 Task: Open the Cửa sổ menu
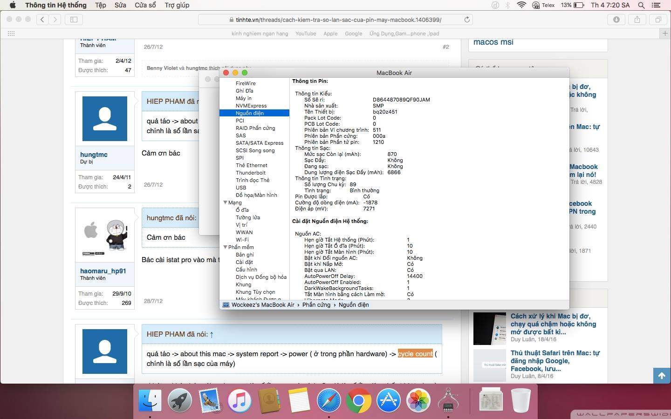click(x=145, y=5)
